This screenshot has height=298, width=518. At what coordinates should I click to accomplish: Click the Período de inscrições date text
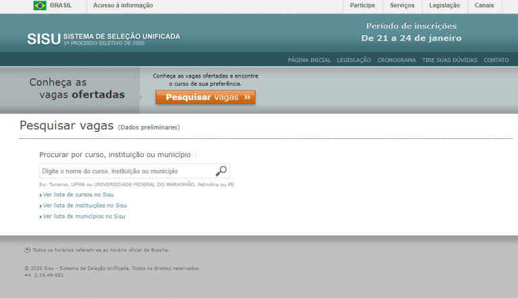click(411, 32)
